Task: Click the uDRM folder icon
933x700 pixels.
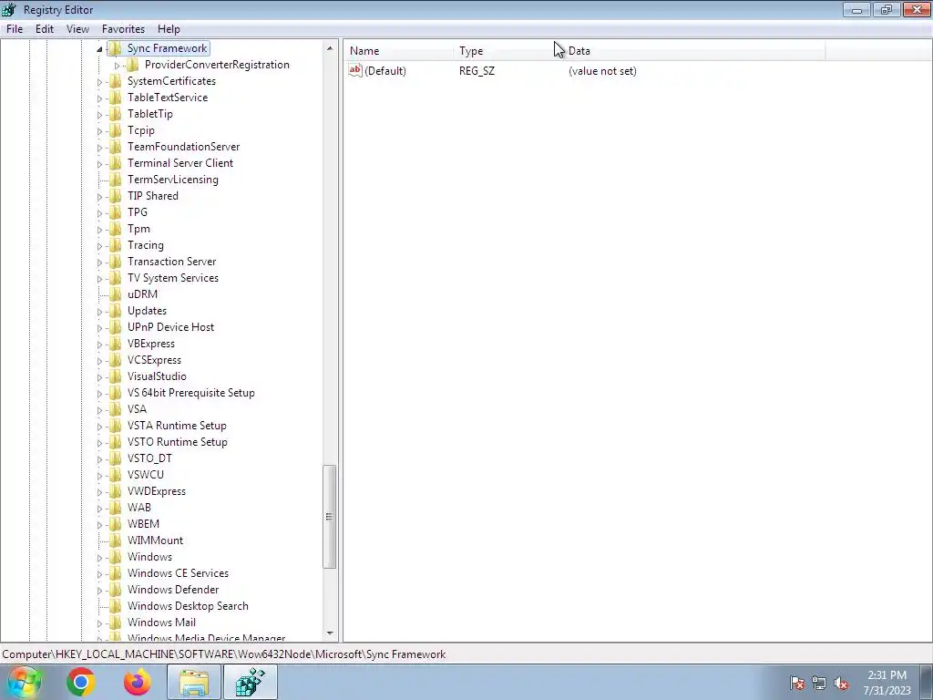Action: (116, 294)
